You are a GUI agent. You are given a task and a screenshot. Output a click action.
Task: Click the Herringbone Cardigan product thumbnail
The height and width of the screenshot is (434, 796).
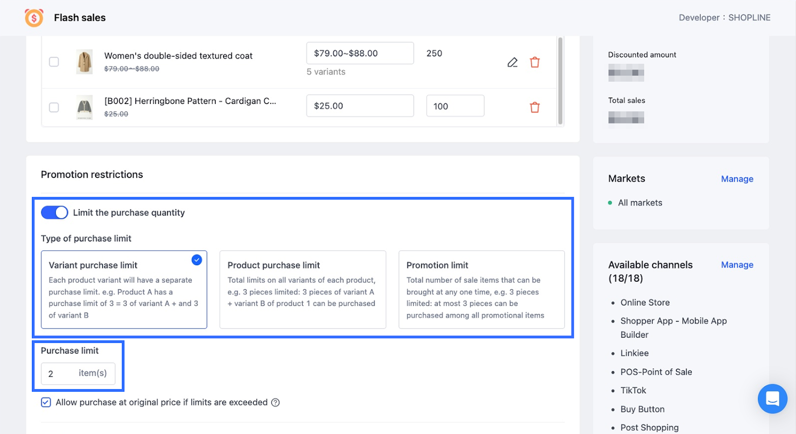pyautogui.click(x=85, y=107)
